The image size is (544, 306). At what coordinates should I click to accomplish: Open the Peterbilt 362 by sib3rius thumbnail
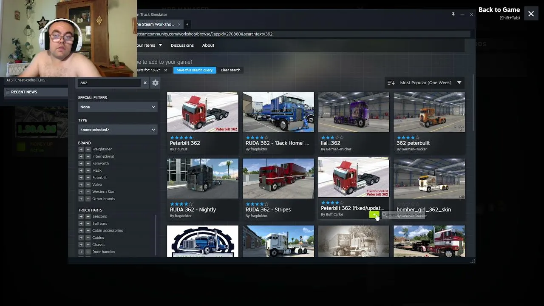click(x=203, y=112)
